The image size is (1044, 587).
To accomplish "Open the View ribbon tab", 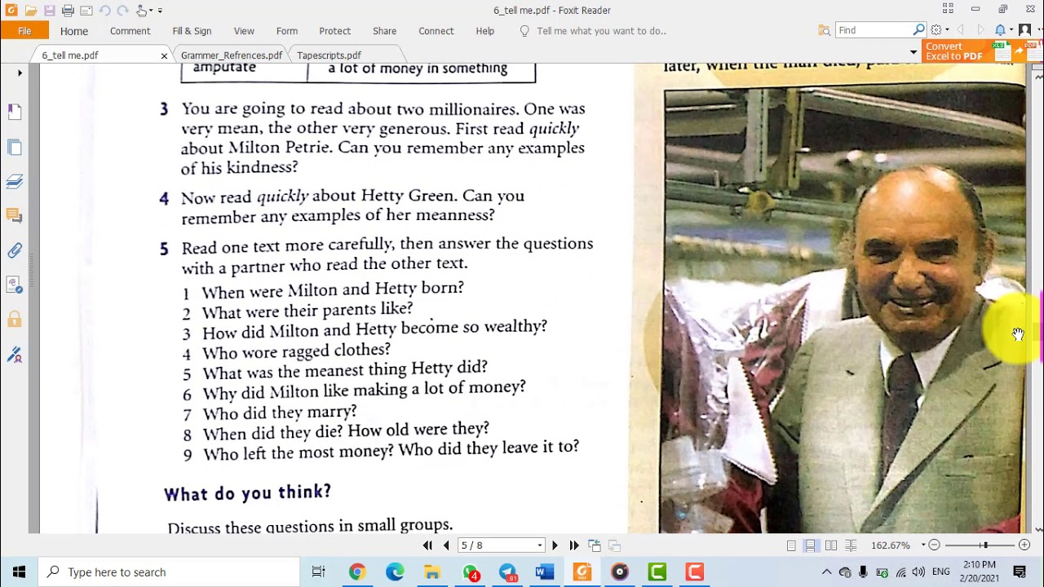I will coord(244,31).
